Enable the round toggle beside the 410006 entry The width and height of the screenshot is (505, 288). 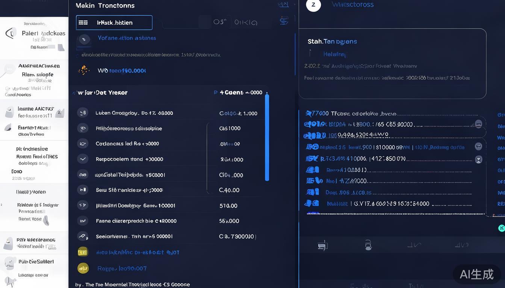coord(478,159)
